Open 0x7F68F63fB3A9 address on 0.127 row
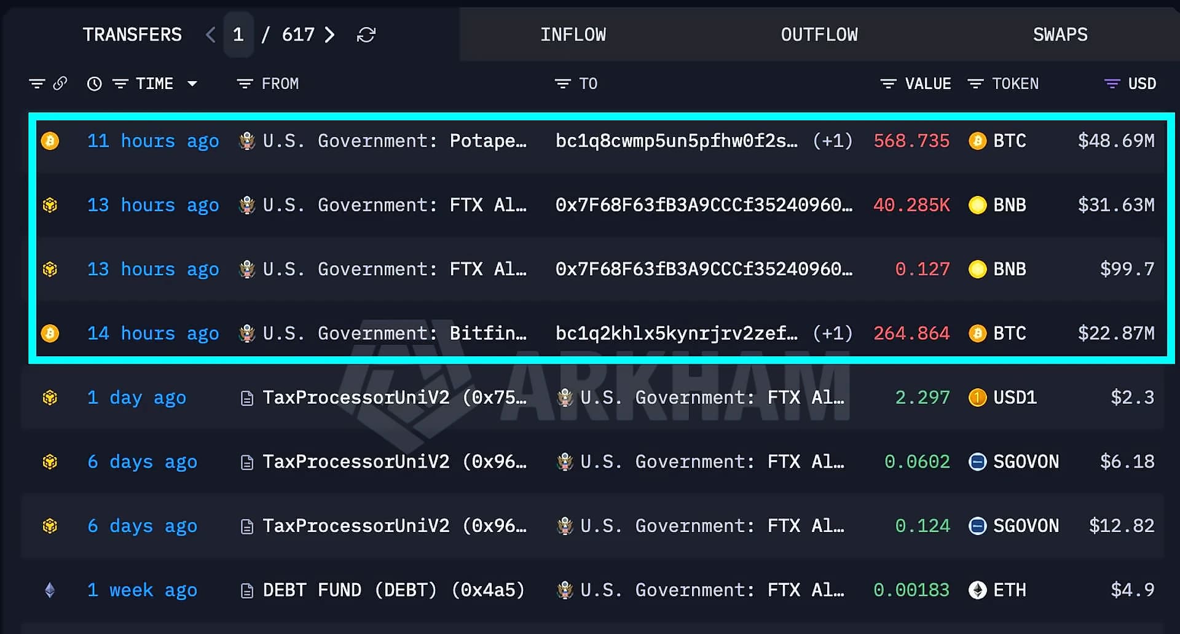Image resolution: width=1180 pixels, height=634 pixels. tap(704, 269)
